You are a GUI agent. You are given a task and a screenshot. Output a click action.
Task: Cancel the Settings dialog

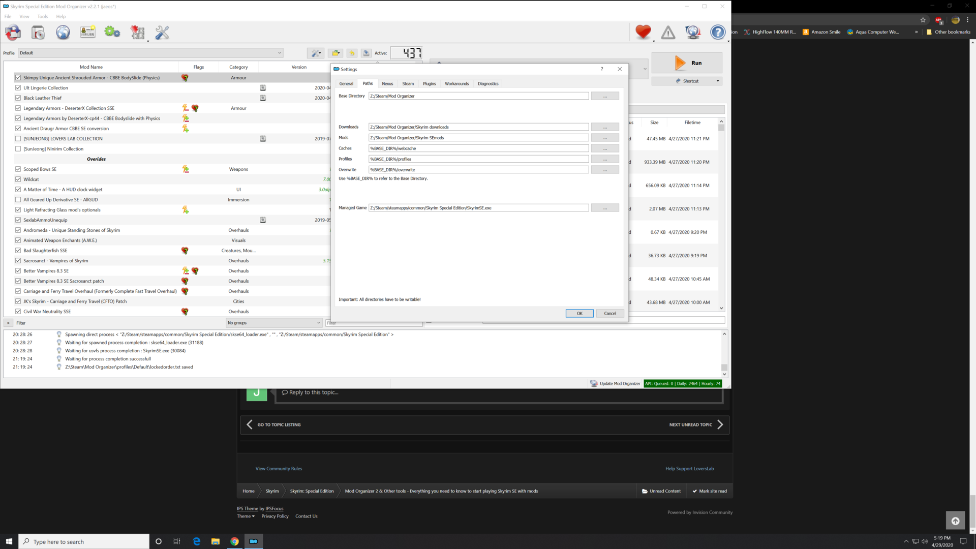coord(610,314)
